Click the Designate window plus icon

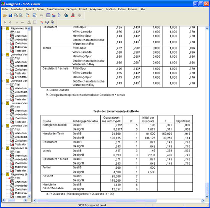[79, 15]
